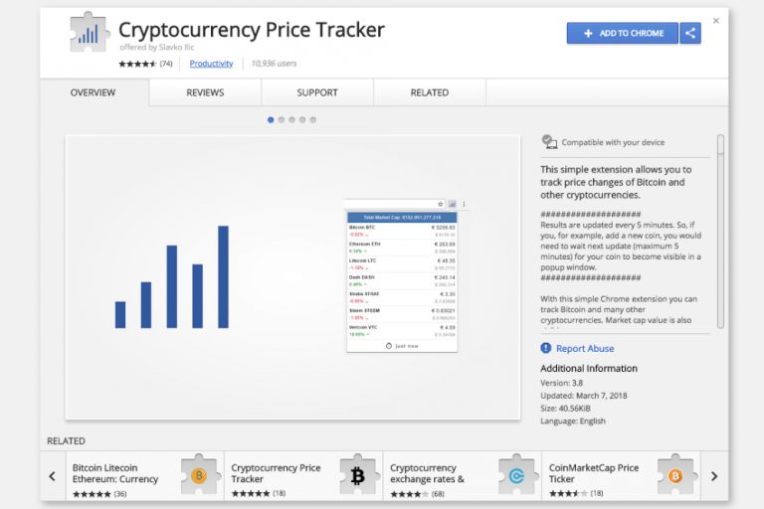The image size is (764, 509).
Task: Click the orange Bitcoin icon of Bitcoin Litecoin Ethereum
Action: coord(199,475)
